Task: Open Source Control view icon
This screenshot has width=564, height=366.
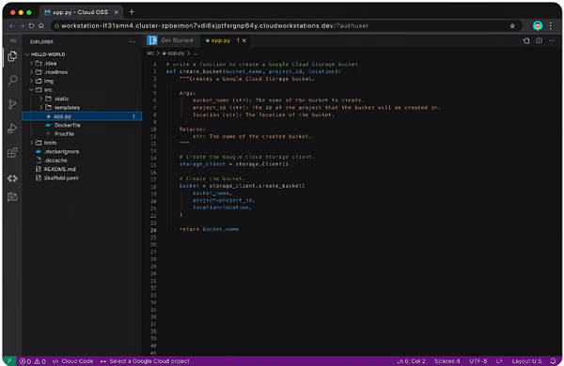Action: coord(12,104)
